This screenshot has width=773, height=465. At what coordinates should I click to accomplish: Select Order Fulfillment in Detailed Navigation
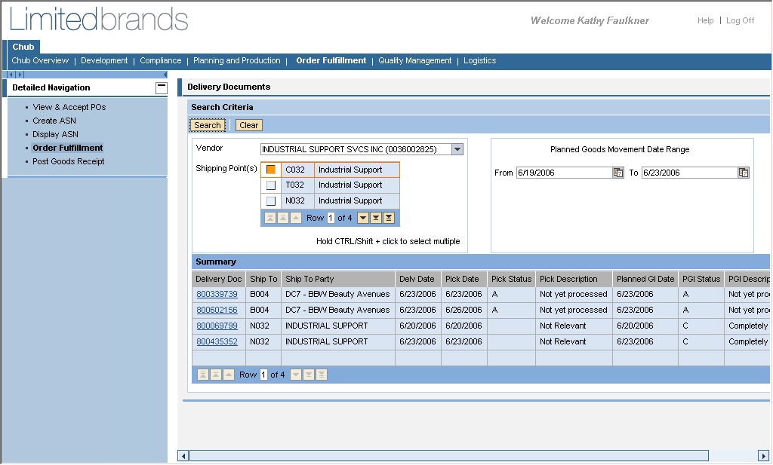coord(67,148)
